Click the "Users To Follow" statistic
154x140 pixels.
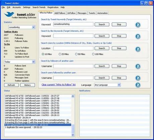(22, 48)
